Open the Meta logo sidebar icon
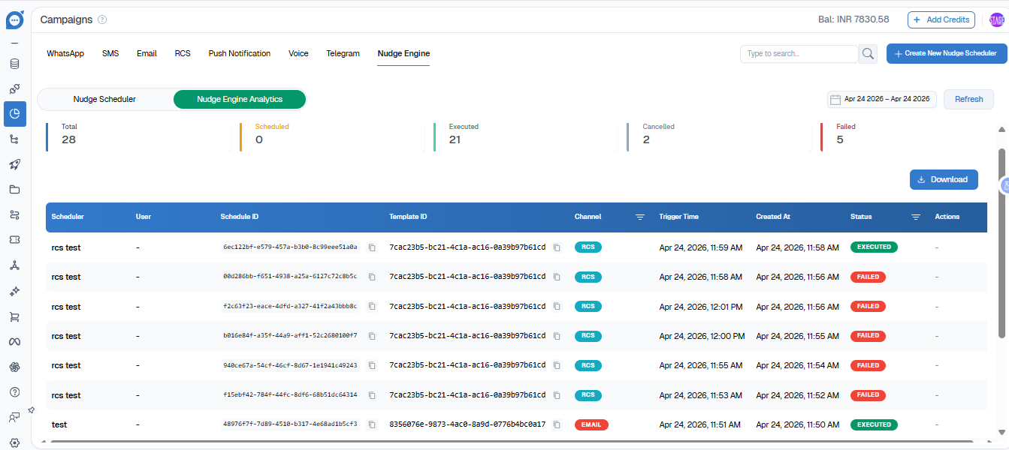This screenshot has width=1009, height=450. tap(14, 341)
